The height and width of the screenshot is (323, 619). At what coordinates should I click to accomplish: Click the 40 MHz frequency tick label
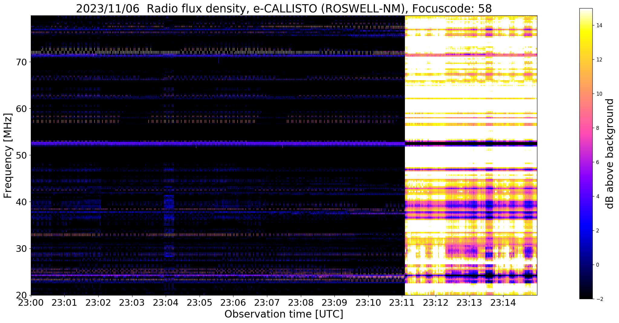click(x=21, y=202)
